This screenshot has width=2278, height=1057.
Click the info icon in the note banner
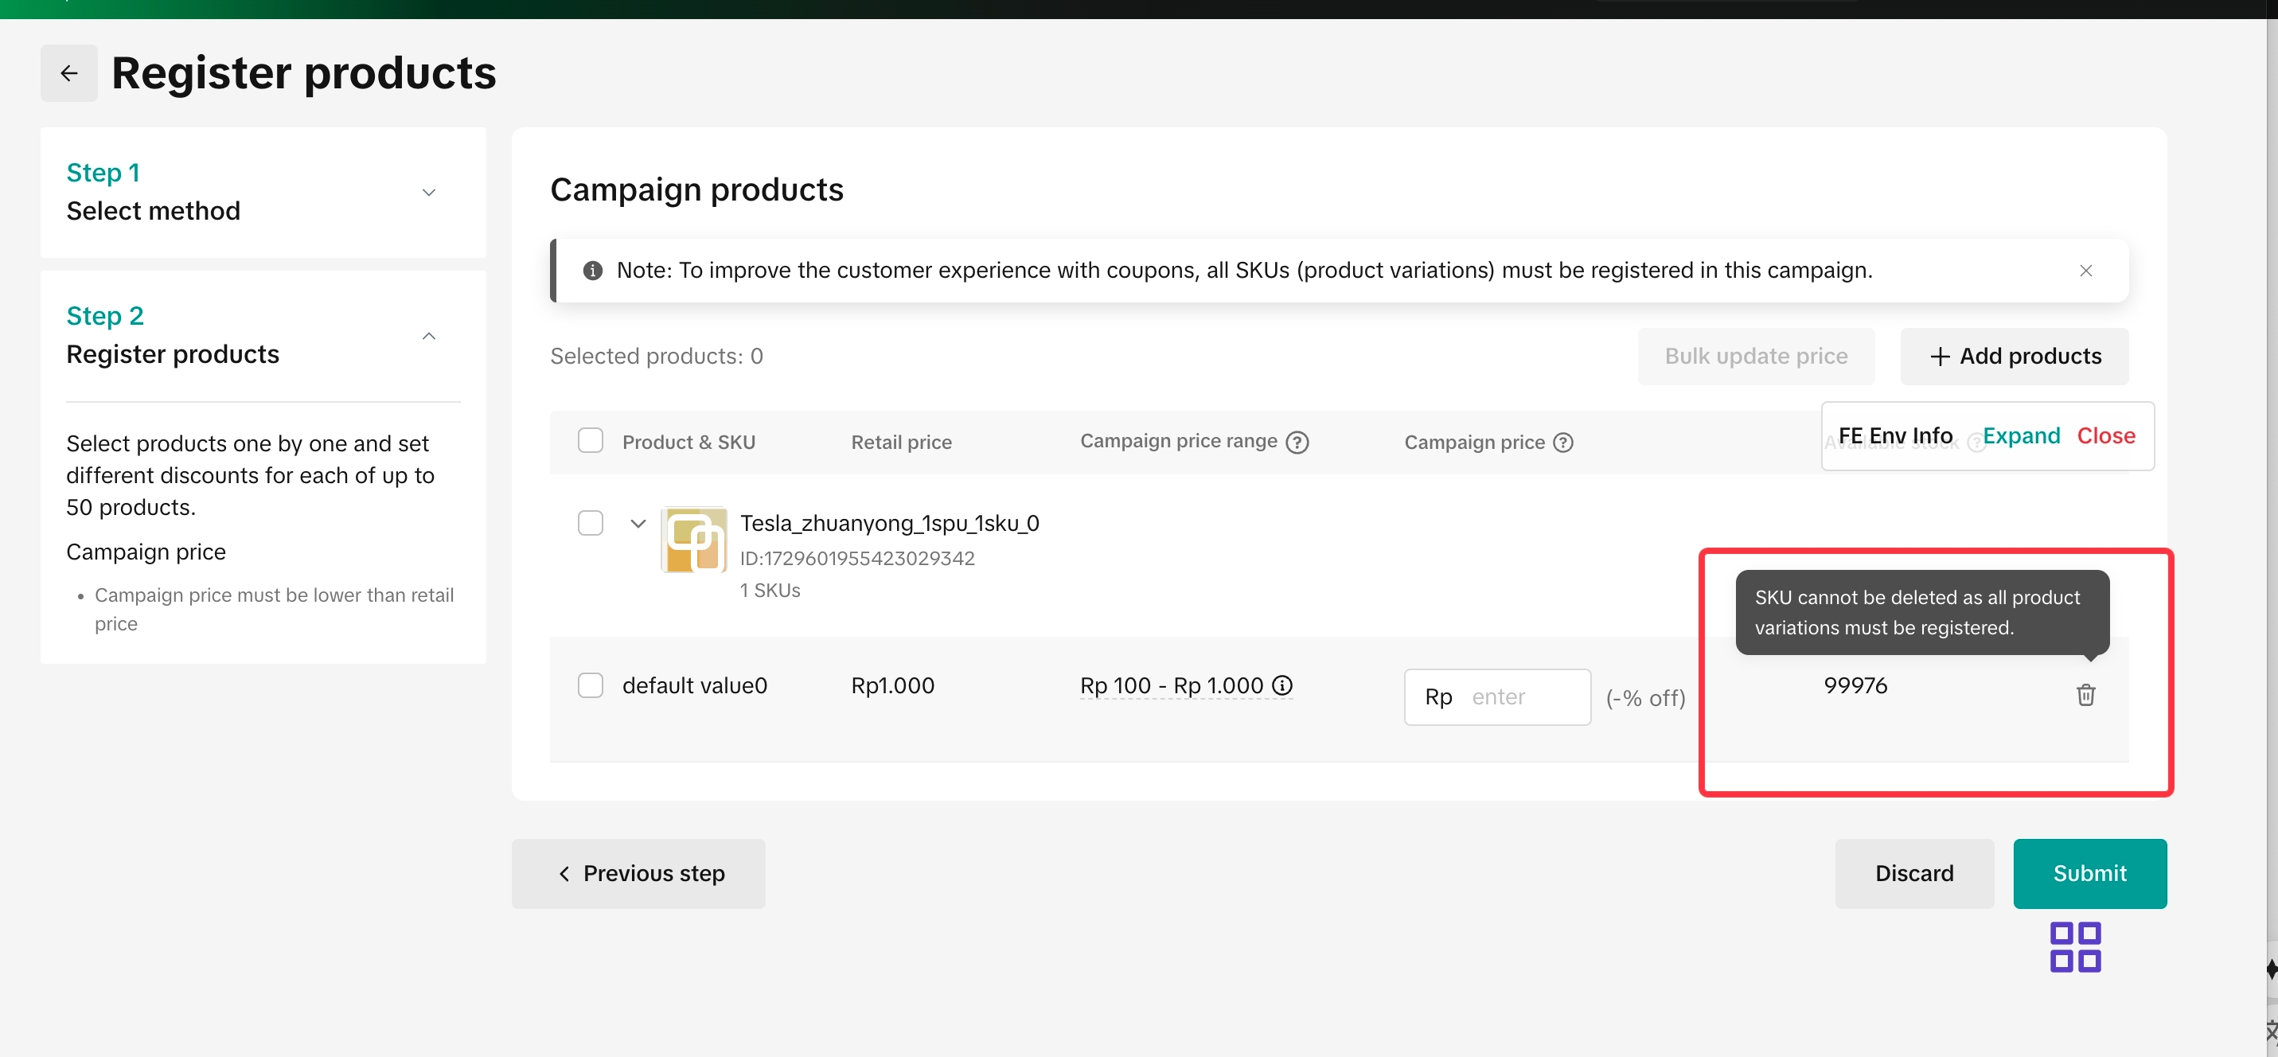coord(592,271)
